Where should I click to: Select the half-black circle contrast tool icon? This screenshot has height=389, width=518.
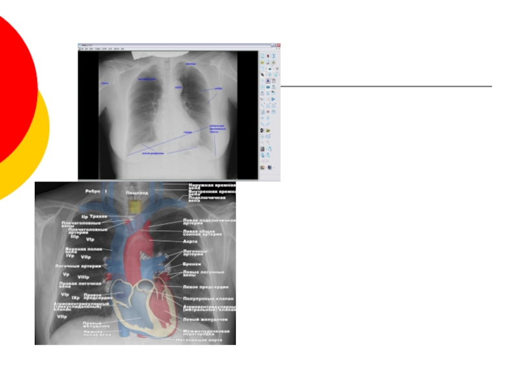point(270,69)
